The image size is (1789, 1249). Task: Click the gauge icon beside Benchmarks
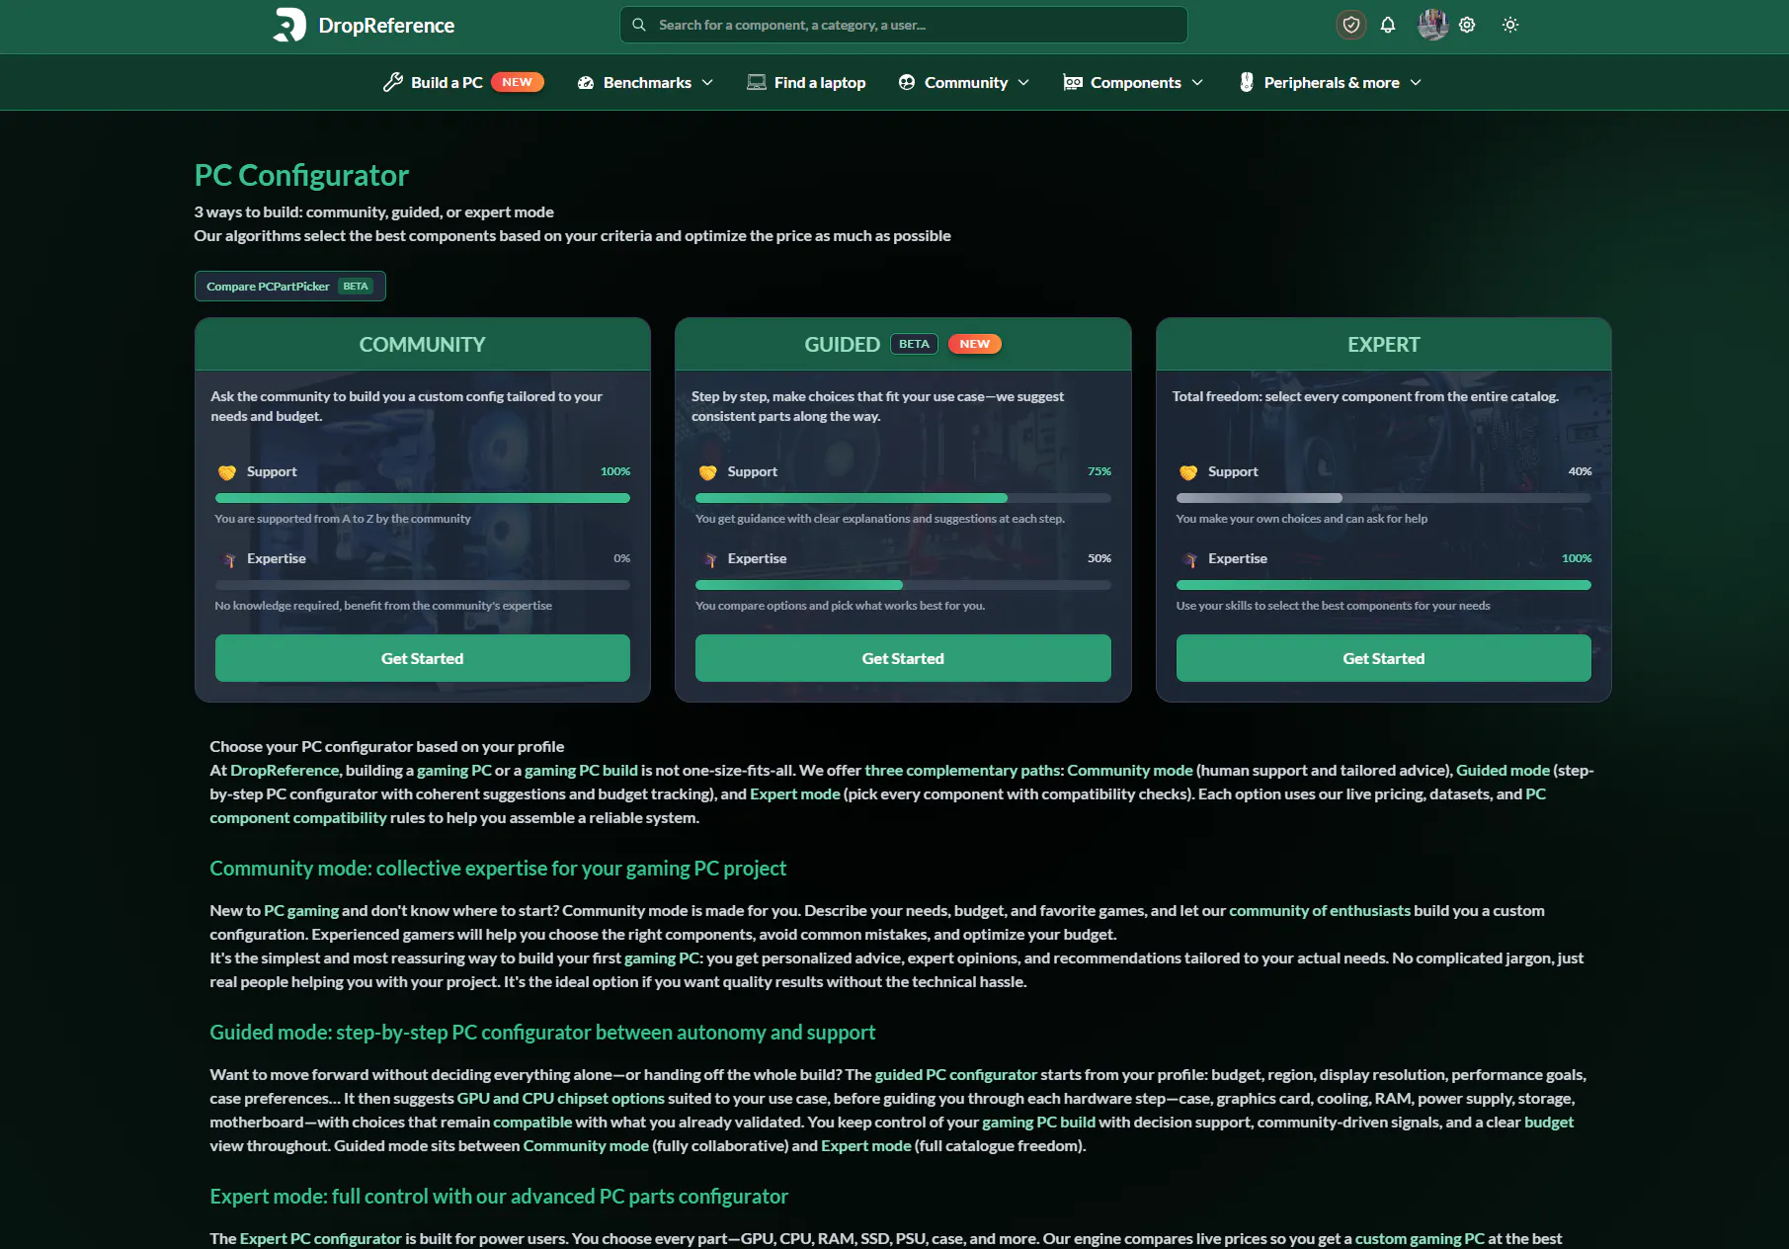(586, 83)
